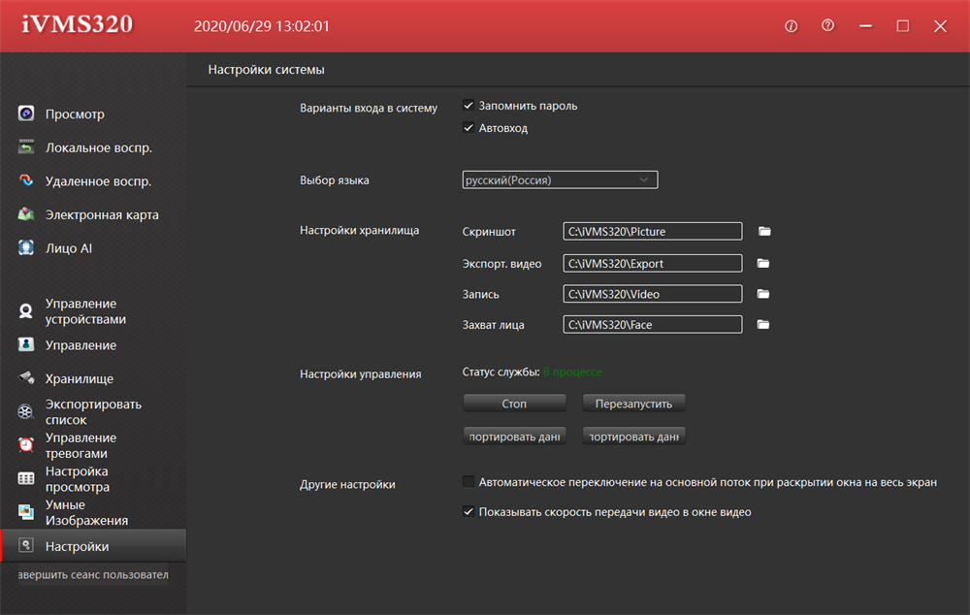Click the C:\iVMS320\Video path field
The image size is (970, 615).
click(653, 294)
